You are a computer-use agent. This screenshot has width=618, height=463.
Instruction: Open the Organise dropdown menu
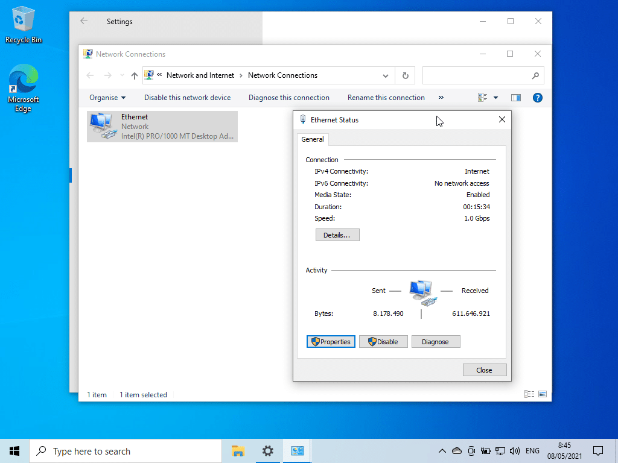coord(107,98)
